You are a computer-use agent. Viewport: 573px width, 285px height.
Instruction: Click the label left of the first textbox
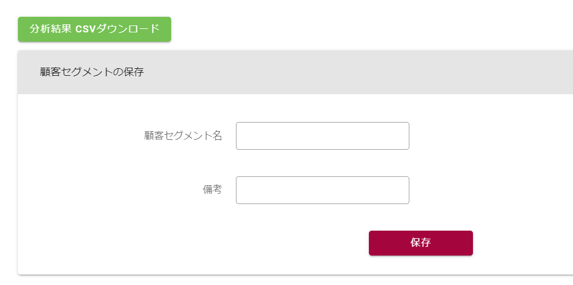pos(183,136)
